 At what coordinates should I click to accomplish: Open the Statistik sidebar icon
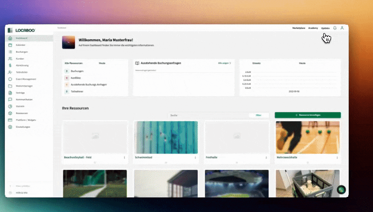click(x=10, y=106)
